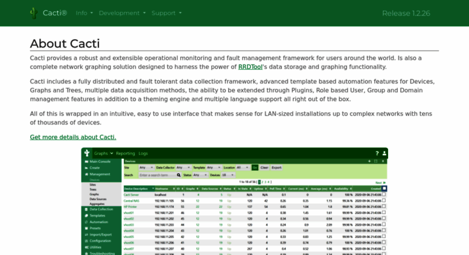Open the Data Collector filter dropdown
Image resolution: width=469 pixels, height=255 pixels.
pos(183,168)
